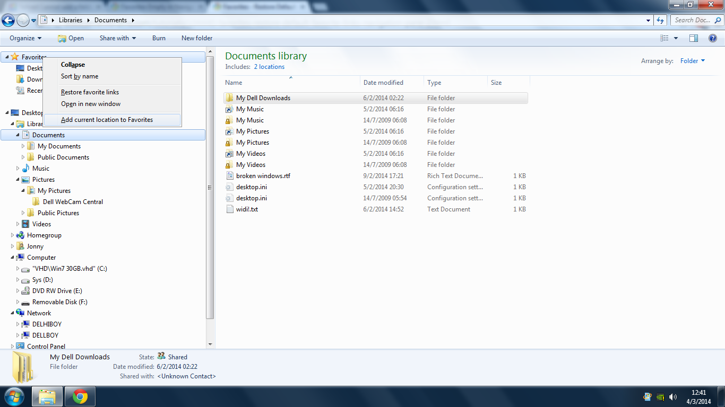Open the change view dropdown arrow
The height and width of the screenshot is (407, 725).
pos(676,38)
